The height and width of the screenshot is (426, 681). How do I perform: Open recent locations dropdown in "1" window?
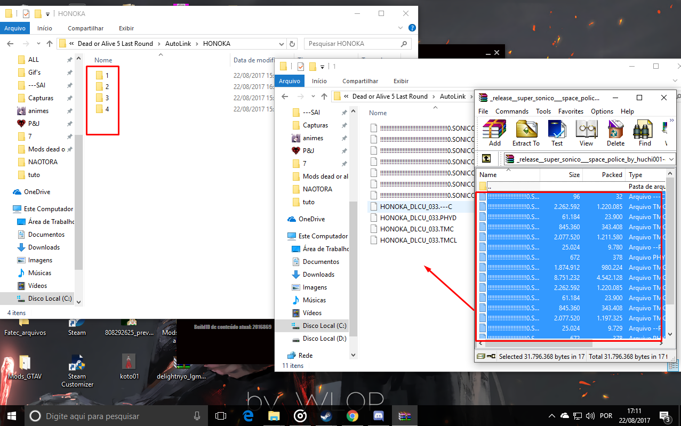[313, 97]
